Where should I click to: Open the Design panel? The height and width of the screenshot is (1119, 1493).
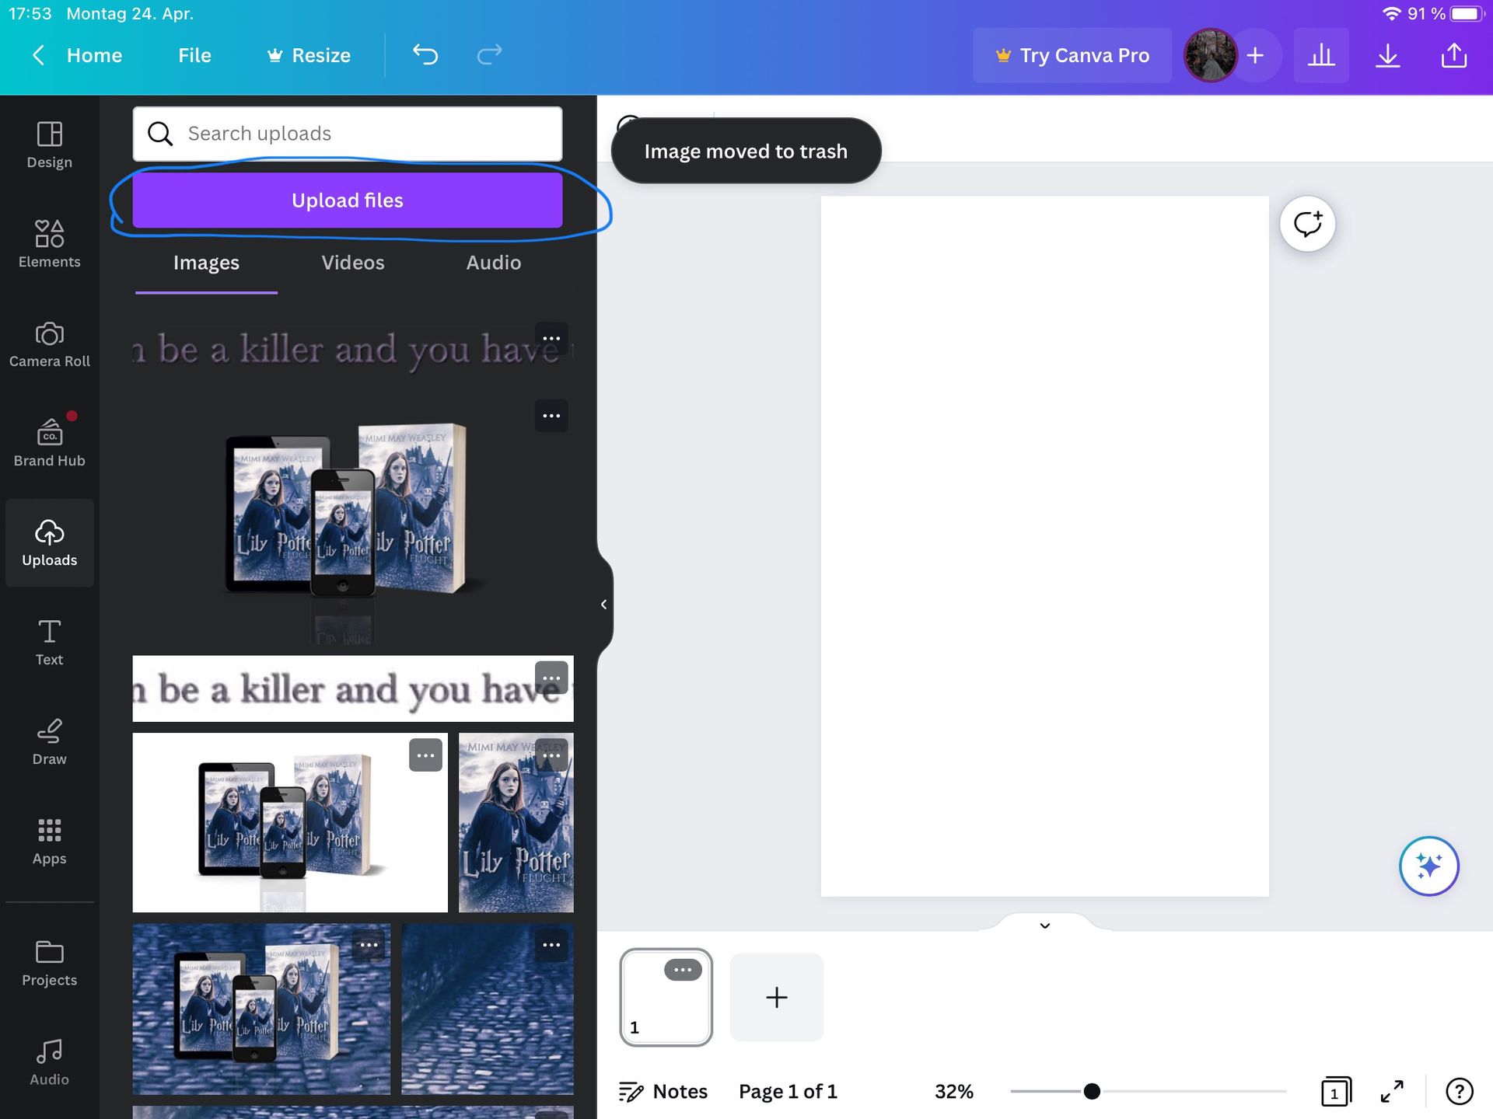tap(49, 145)
